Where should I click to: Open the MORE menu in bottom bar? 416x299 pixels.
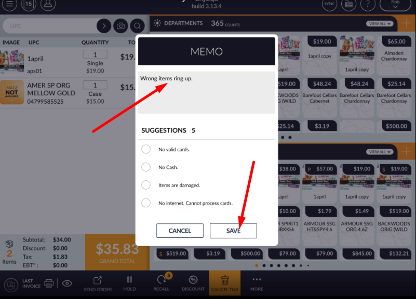pos(257,284)
